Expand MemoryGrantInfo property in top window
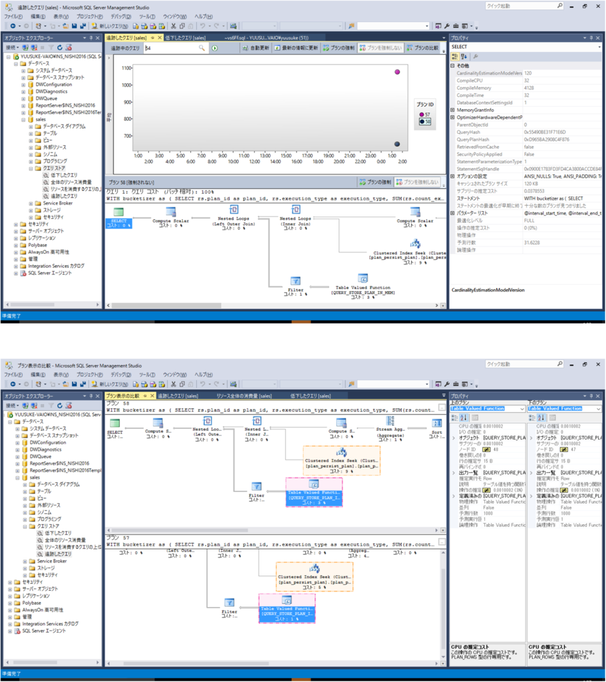 [452, 110]
